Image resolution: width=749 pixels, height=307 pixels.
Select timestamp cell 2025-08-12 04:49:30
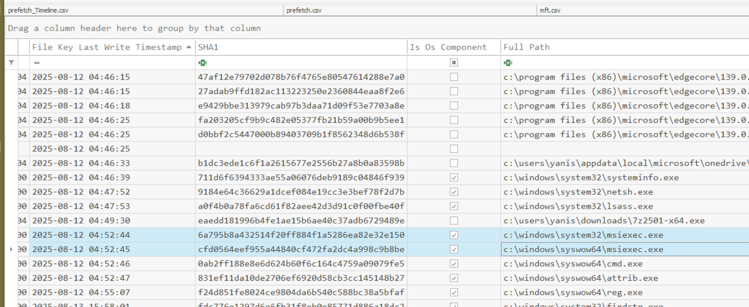click(112, 221)
